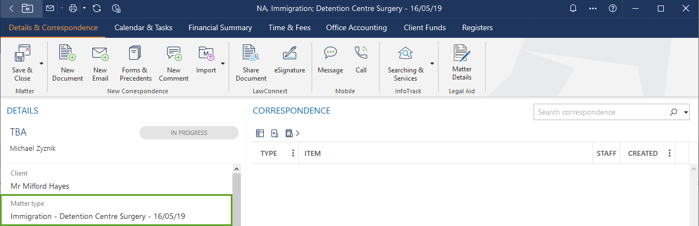Expand the search correspondence options arrow

click(686, 112)
